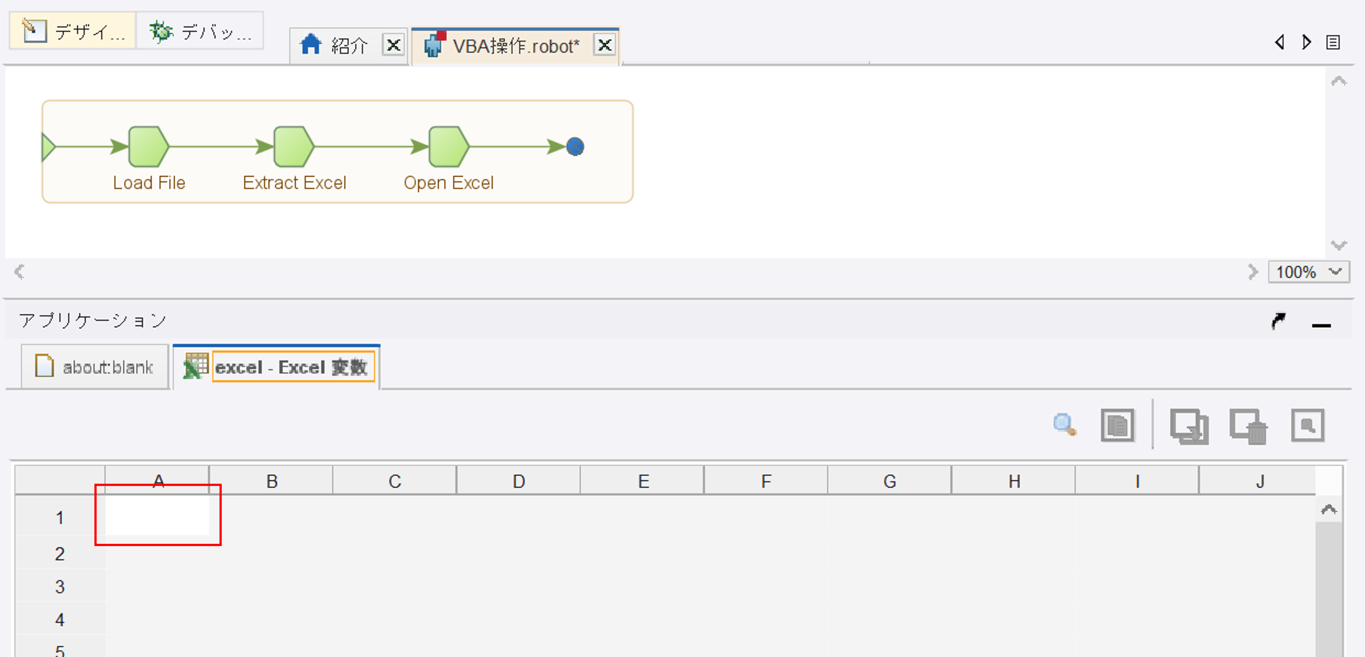Switch to Debug mode button
Image resolution: width=1365 pixels, height=657 pixels.
click(200, 32)
